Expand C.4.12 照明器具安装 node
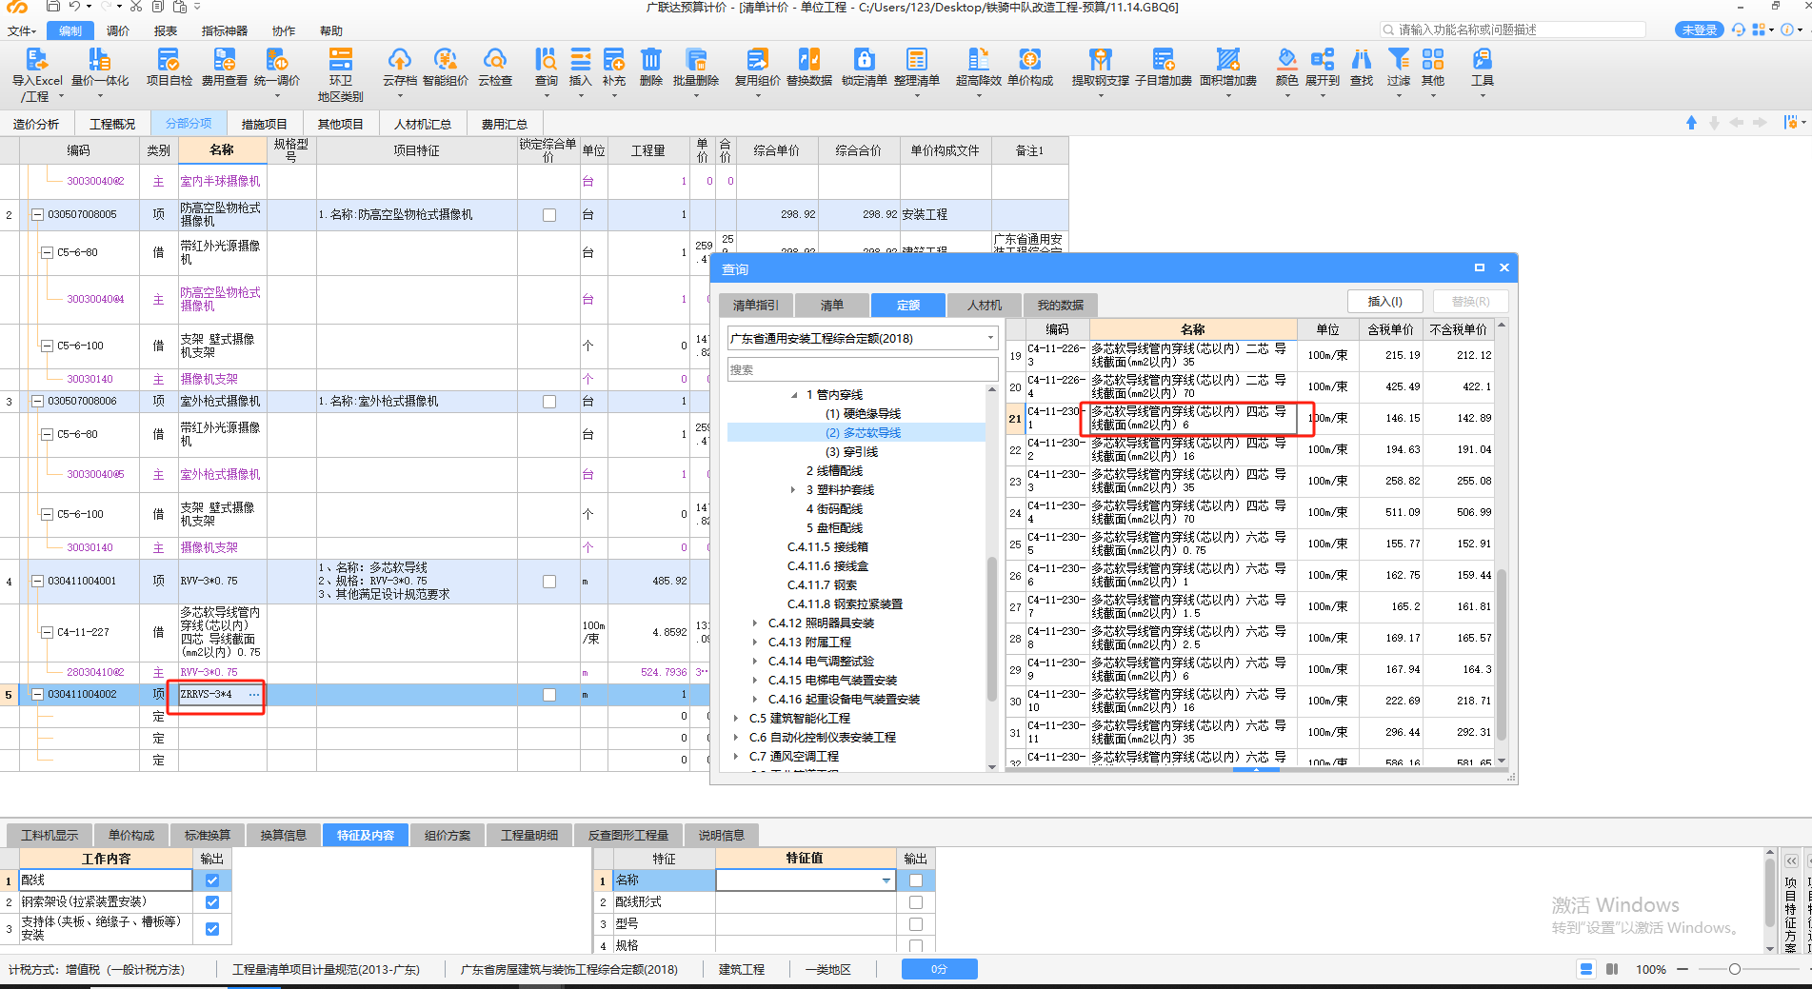Screen dimensions: 1812x989 tap(756, 623)
